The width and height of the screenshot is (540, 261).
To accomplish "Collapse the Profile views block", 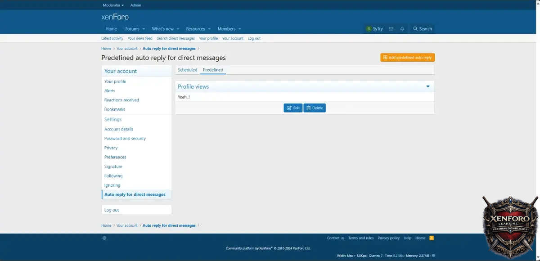I will (x=427, y=86).
